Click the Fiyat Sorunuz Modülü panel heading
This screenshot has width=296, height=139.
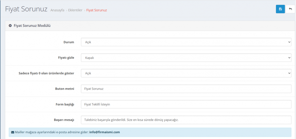click(32, 26)
